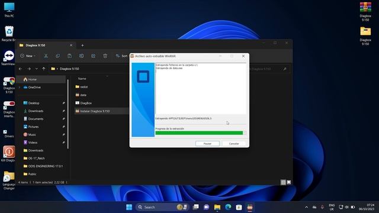Click the Rename icon in Explorer toolbar
This screenshot has width=379, height=213.
[x=82, y=56]
